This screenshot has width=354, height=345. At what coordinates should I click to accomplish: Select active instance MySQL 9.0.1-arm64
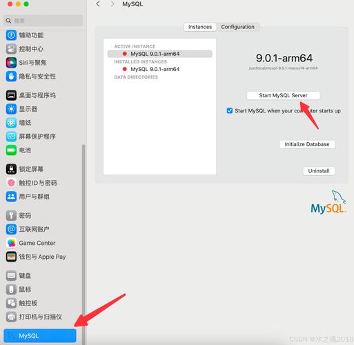coord(159,54)
